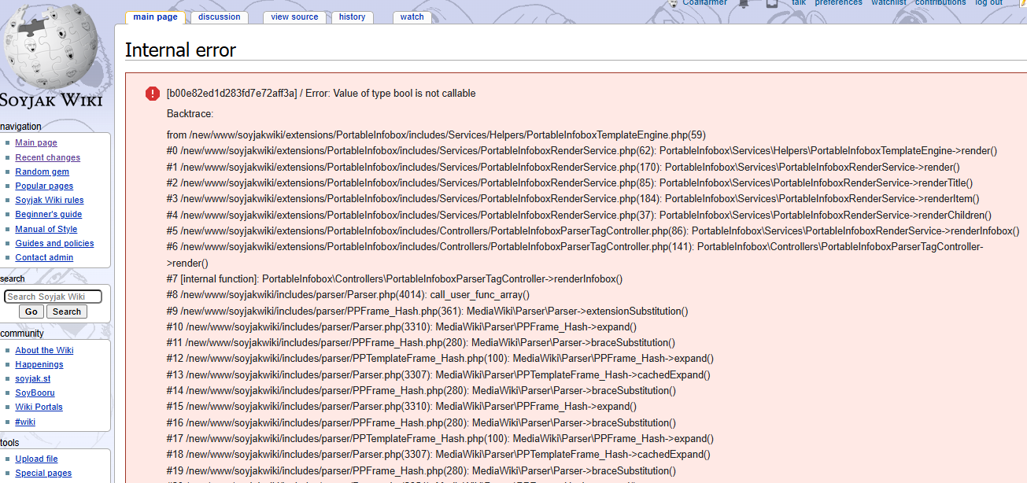Image resolution: width=1027 pixels, height=483 pixels.
Task: Open the notices tray icon
Action: (772, 3)
